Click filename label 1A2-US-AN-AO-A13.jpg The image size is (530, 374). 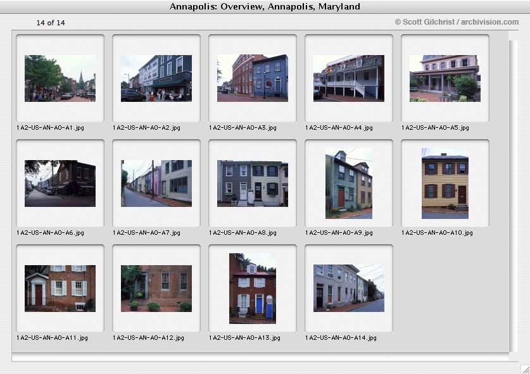[244, 338]
